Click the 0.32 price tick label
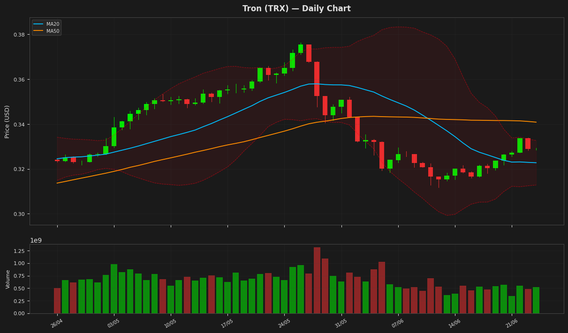Viewport: 568px width, 333px height. [x=20, y=169]
